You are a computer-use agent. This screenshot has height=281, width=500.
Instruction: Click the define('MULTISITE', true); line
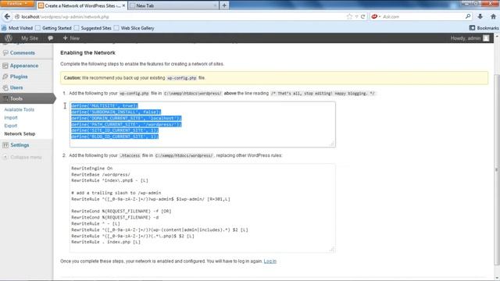[105, 106]
